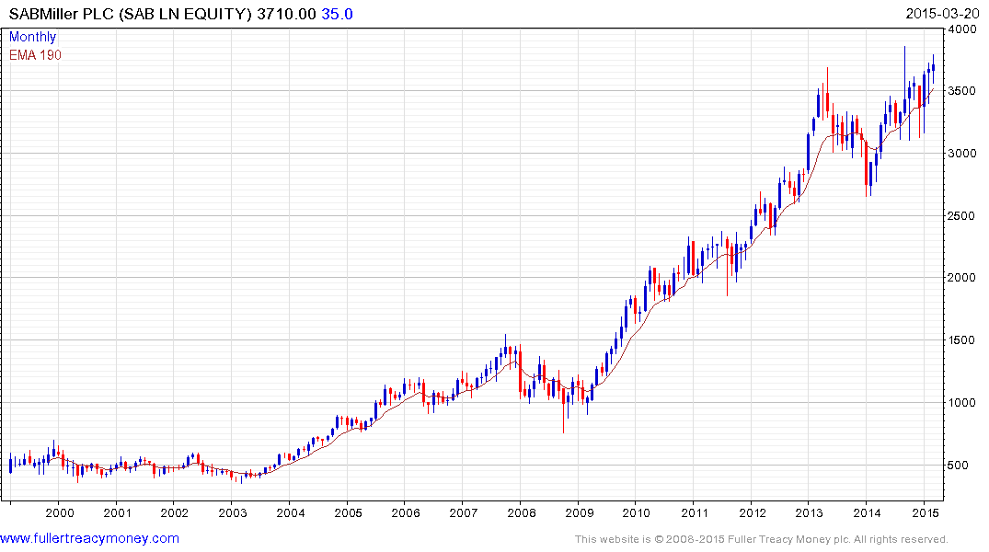This screenshot has width=989, height=552.
Task: Click the 2013 year label
Action: pos(810,512)
